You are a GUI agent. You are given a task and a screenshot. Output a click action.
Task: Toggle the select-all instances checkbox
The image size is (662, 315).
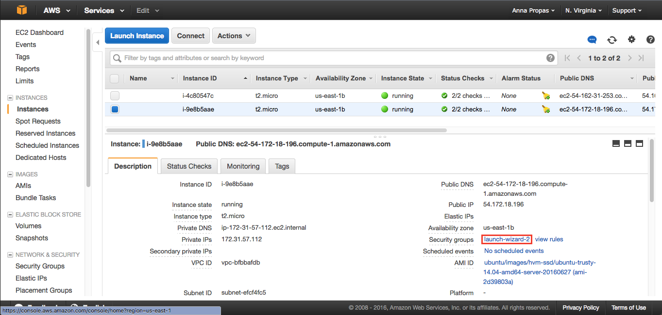click(x=115, y=79)
